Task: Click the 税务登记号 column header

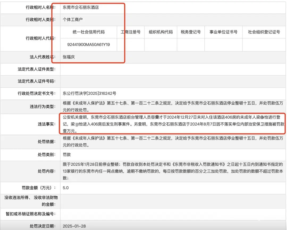Action: tap(191, 32)
